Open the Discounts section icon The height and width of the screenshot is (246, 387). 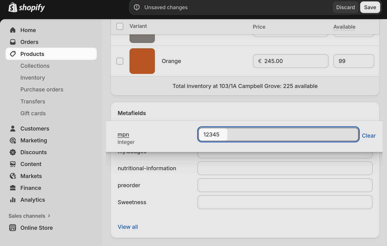pyautogui.click(x=13, y=152)
